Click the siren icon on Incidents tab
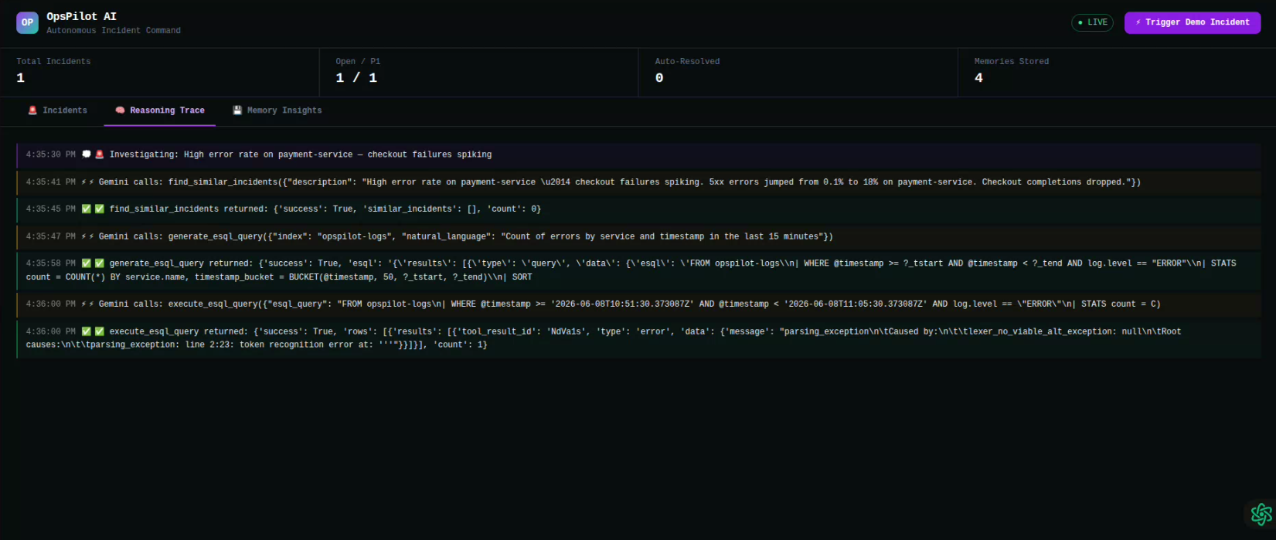This screenshot has height=540, width=1276. [x=32, y=110]
